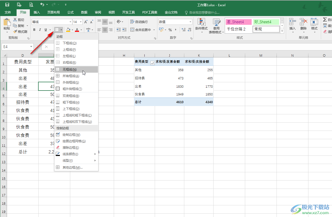Apply the 常规 normal cell style

point(266,29)
